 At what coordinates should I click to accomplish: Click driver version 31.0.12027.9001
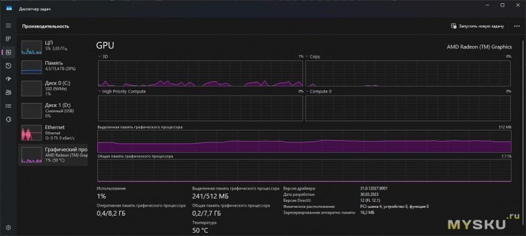(x=374, y=189)
